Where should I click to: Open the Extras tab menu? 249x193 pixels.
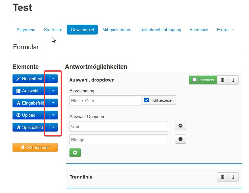click(225, 30)
